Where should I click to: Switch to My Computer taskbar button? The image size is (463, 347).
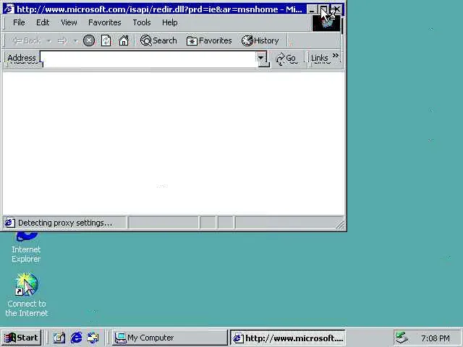click(x=170, y=338)
